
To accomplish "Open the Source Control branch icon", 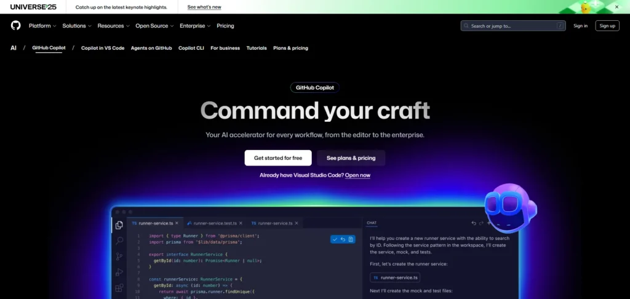I will [x=119, y=257].
